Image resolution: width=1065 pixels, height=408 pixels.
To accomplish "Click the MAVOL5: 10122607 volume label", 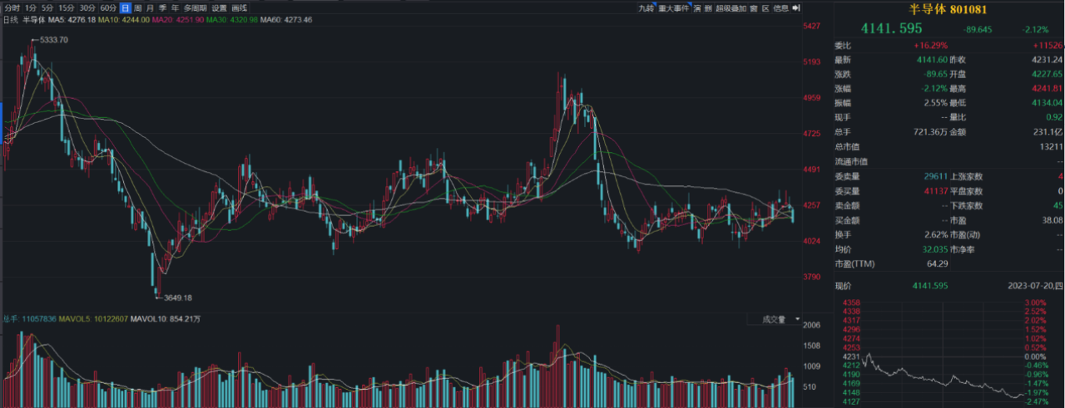I will (92, 318).
